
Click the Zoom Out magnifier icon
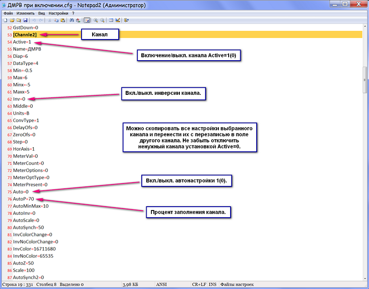(102, 20)
